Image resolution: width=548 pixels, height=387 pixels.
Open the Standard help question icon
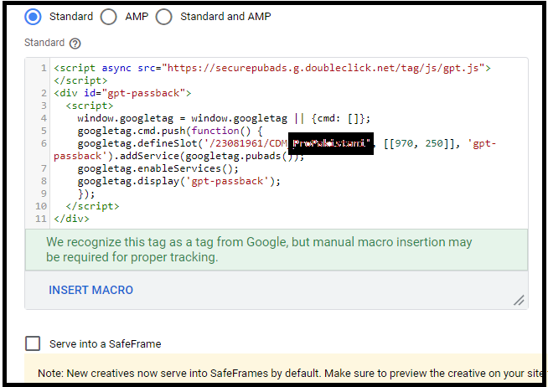[x=75, y=44]
